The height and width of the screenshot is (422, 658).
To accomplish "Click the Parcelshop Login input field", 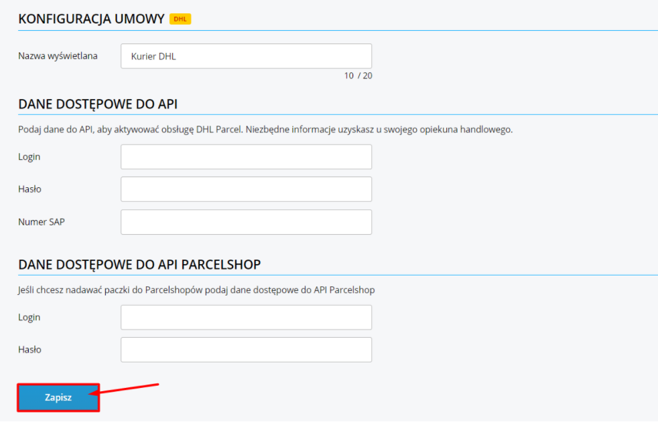I will click(246, 318).
